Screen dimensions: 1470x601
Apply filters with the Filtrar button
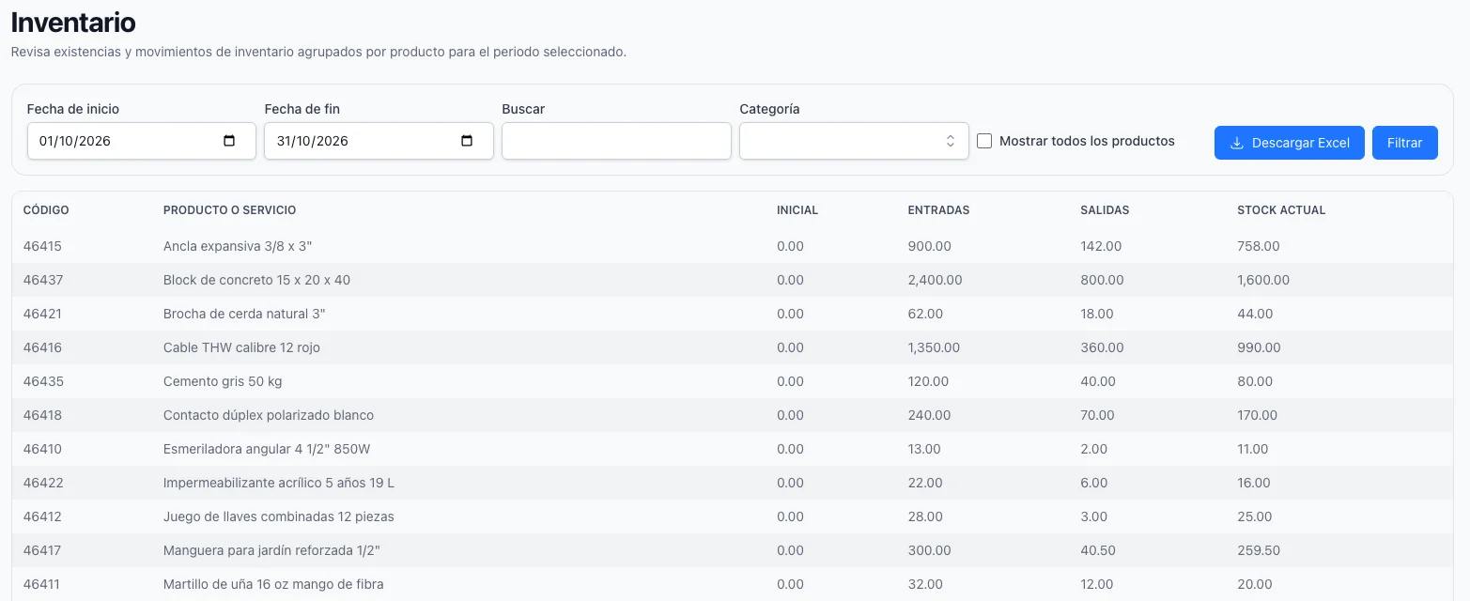pos(1404,143)
